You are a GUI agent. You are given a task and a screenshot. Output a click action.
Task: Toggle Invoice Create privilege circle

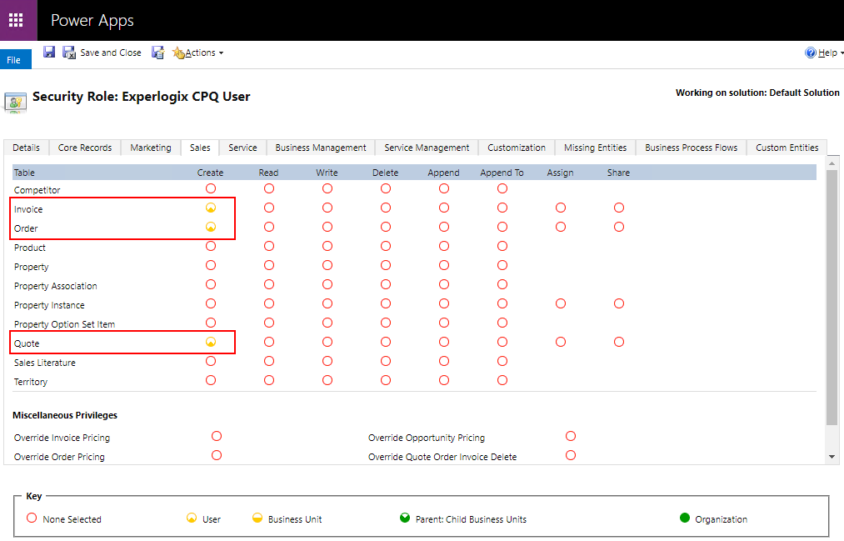[211, 208]
